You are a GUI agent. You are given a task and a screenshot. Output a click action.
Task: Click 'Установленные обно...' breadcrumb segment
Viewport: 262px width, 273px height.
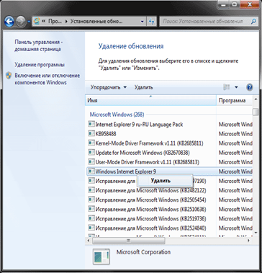click(x=96, y=22)
